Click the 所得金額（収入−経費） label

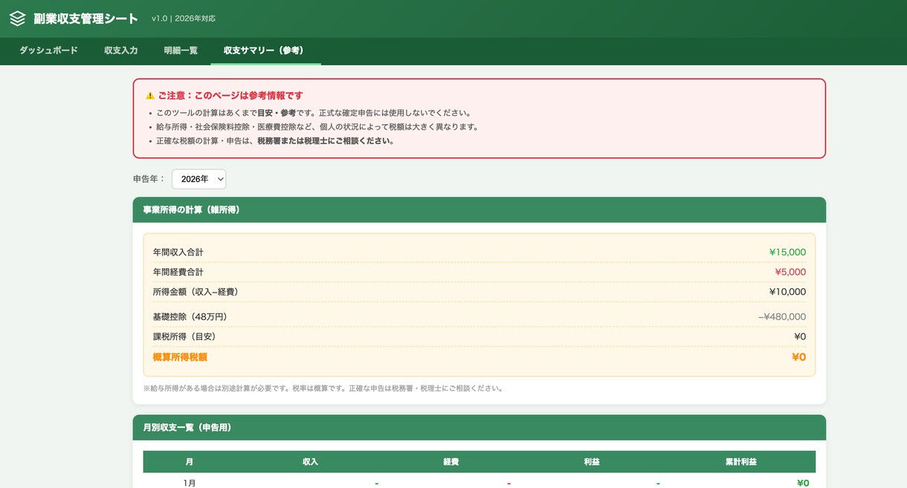click(196, 292)
